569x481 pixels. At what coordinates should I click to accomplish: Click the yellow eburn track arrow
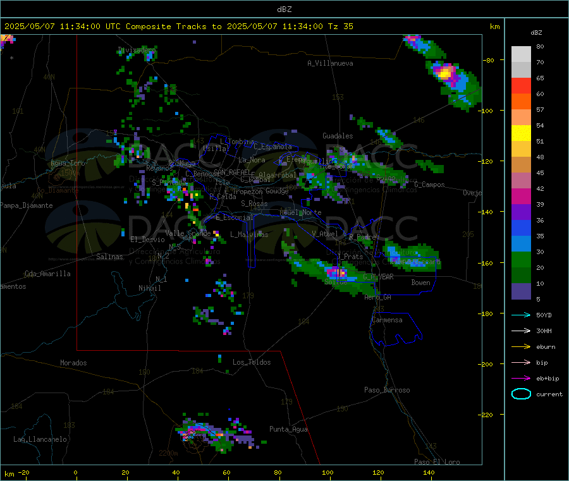coord(521,346)
